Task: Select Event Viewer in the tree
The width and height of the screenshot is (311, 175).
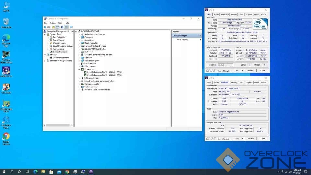Action: [58, 40]
